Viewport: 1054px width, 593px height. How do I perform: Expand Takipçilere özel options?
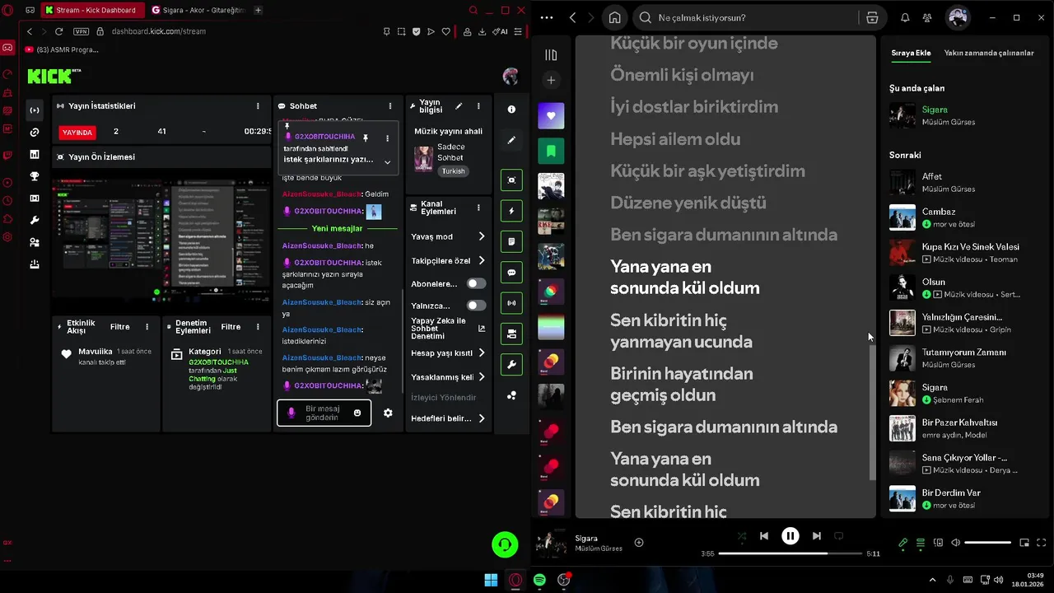point(481,260)
